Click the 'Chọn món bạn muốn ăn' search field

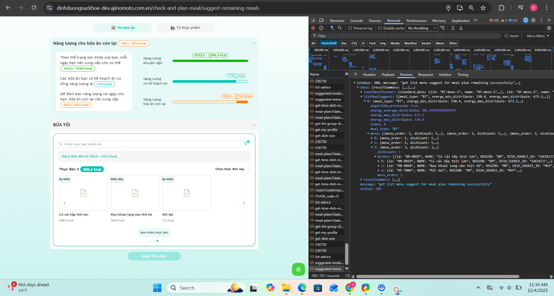click(x=150, y=144)
